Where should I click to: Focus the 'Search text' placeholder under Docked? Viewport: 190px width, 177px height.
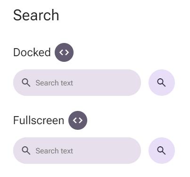pos(54,83)
